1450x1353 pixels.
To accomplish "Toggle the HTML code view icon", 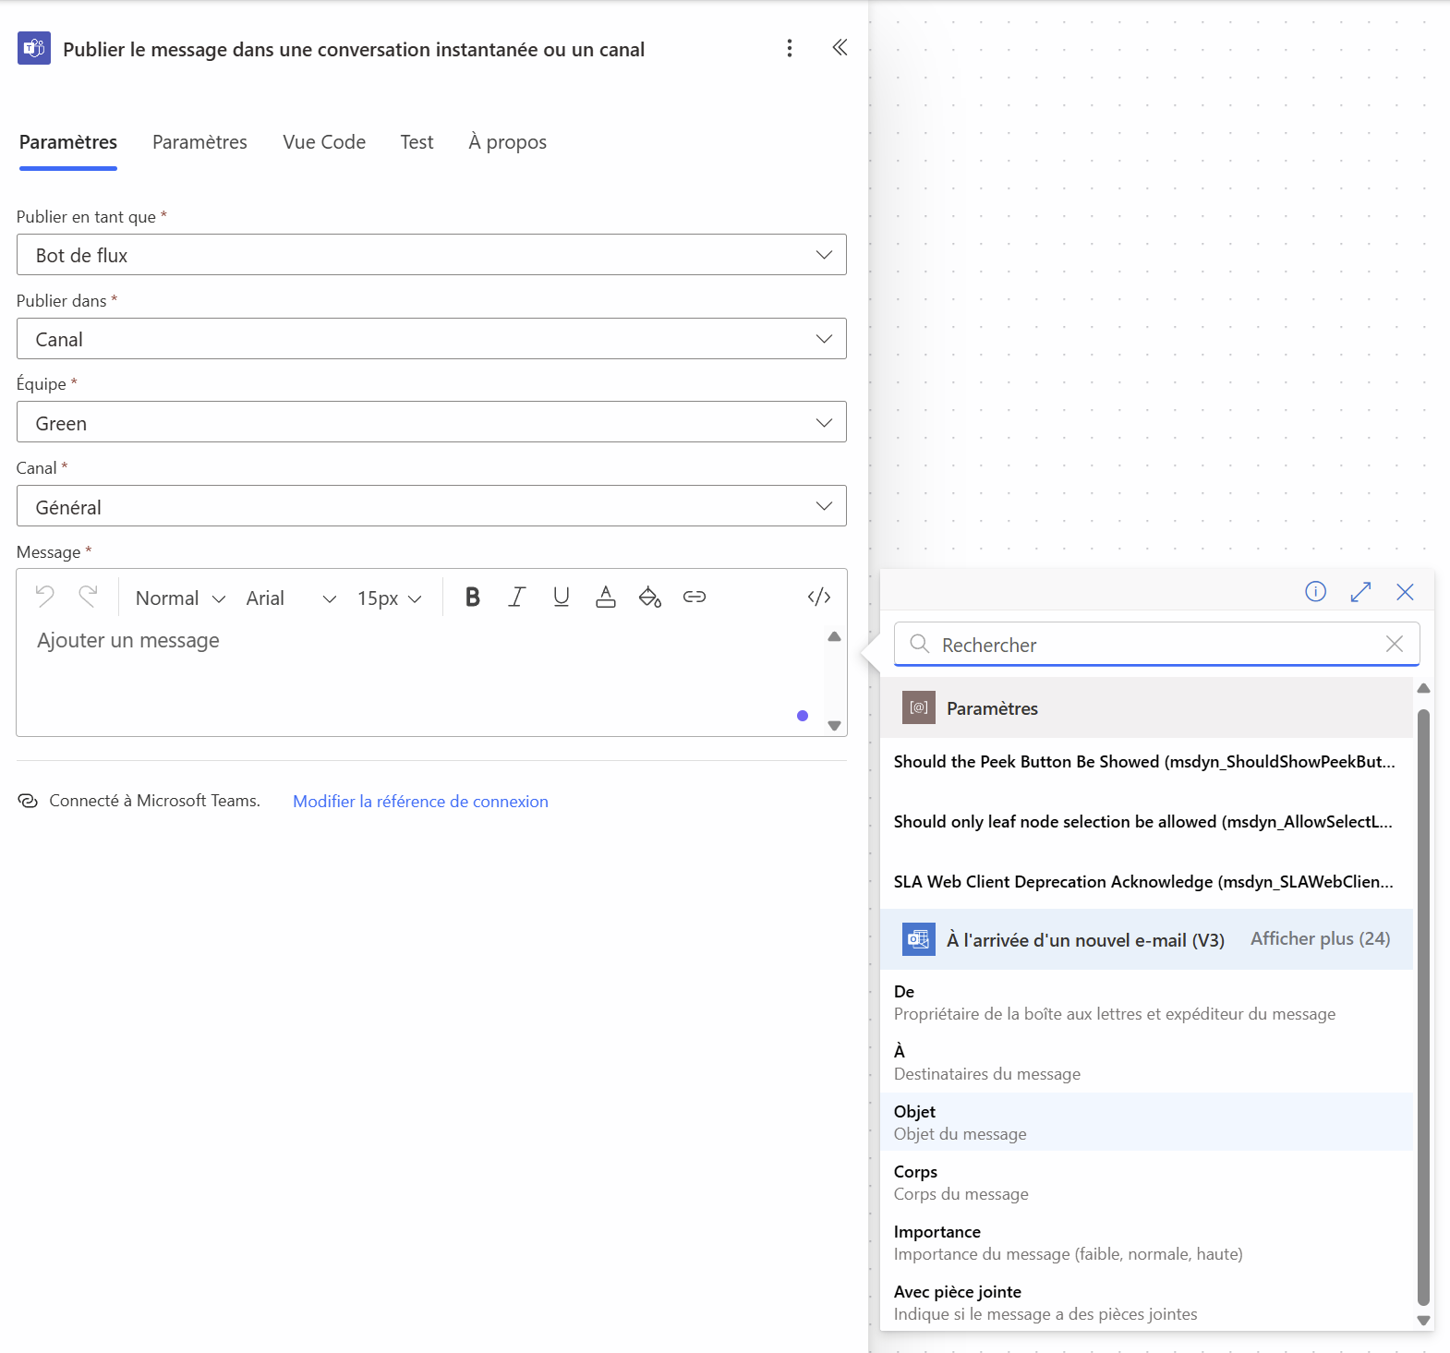I will point(818,598).
